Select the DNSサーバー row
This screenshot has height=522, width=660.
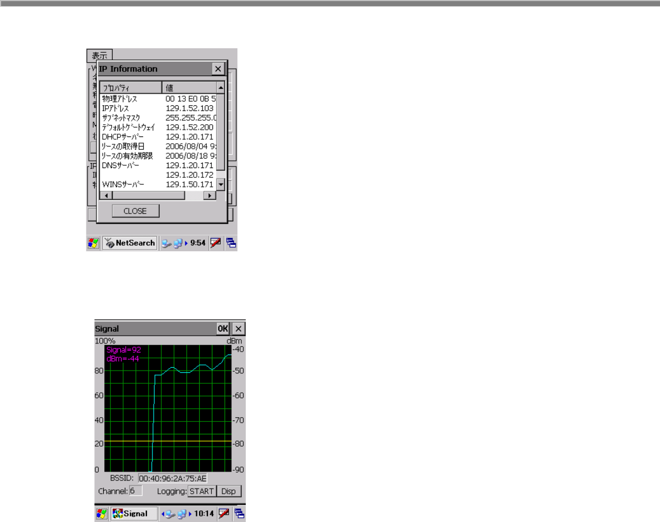158,165
